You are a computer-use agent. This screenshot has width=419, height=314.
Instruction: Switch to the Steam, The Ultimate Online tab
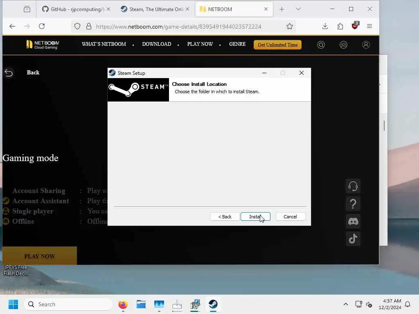155,9
